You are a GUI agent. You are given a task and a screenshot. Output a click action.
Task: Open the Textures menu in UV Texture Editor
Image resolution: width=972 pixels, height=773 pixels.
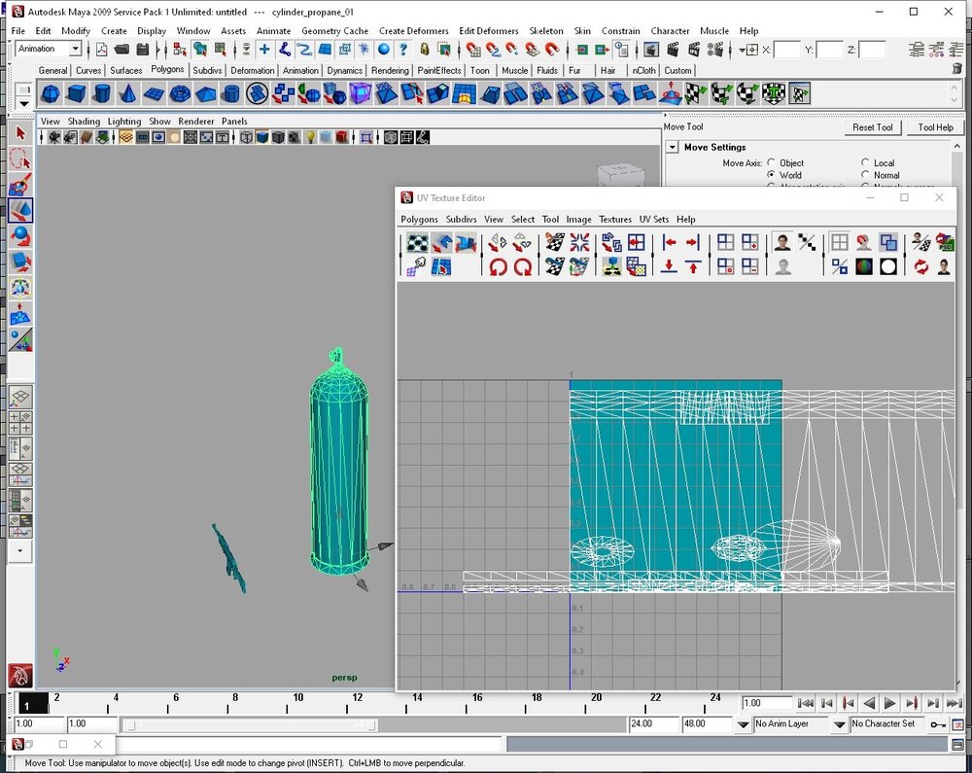(x=614, y=220)
